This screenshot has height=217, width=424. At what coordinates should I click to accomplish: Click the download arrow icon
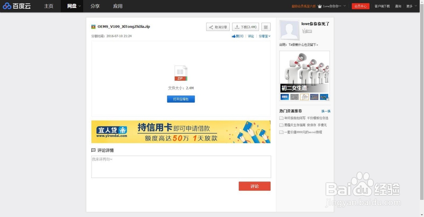click(x=237, y=27)
